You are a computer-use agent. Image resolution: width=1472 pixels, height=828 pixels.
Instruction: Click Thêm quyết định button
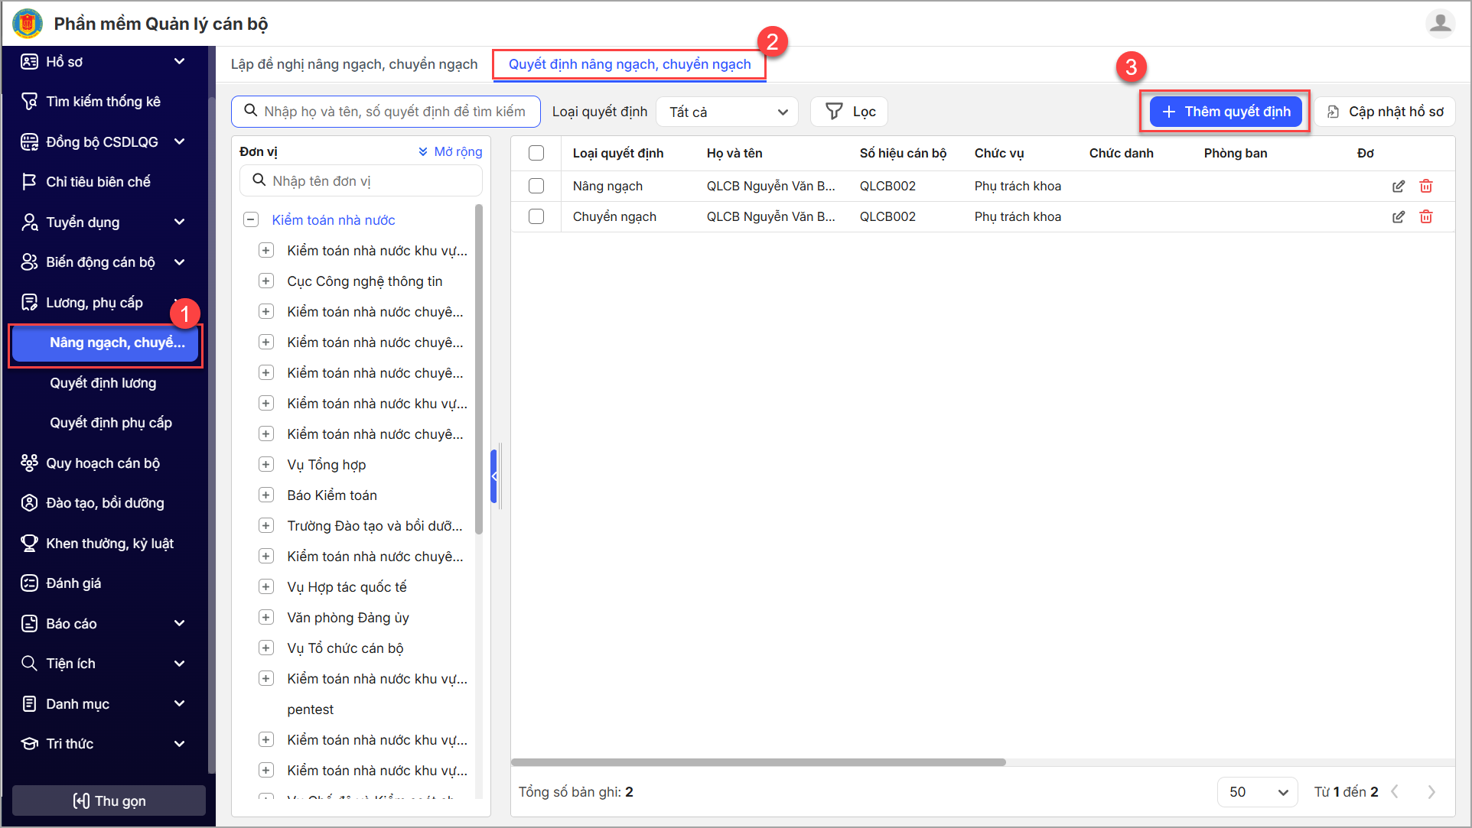[1225, 112]
